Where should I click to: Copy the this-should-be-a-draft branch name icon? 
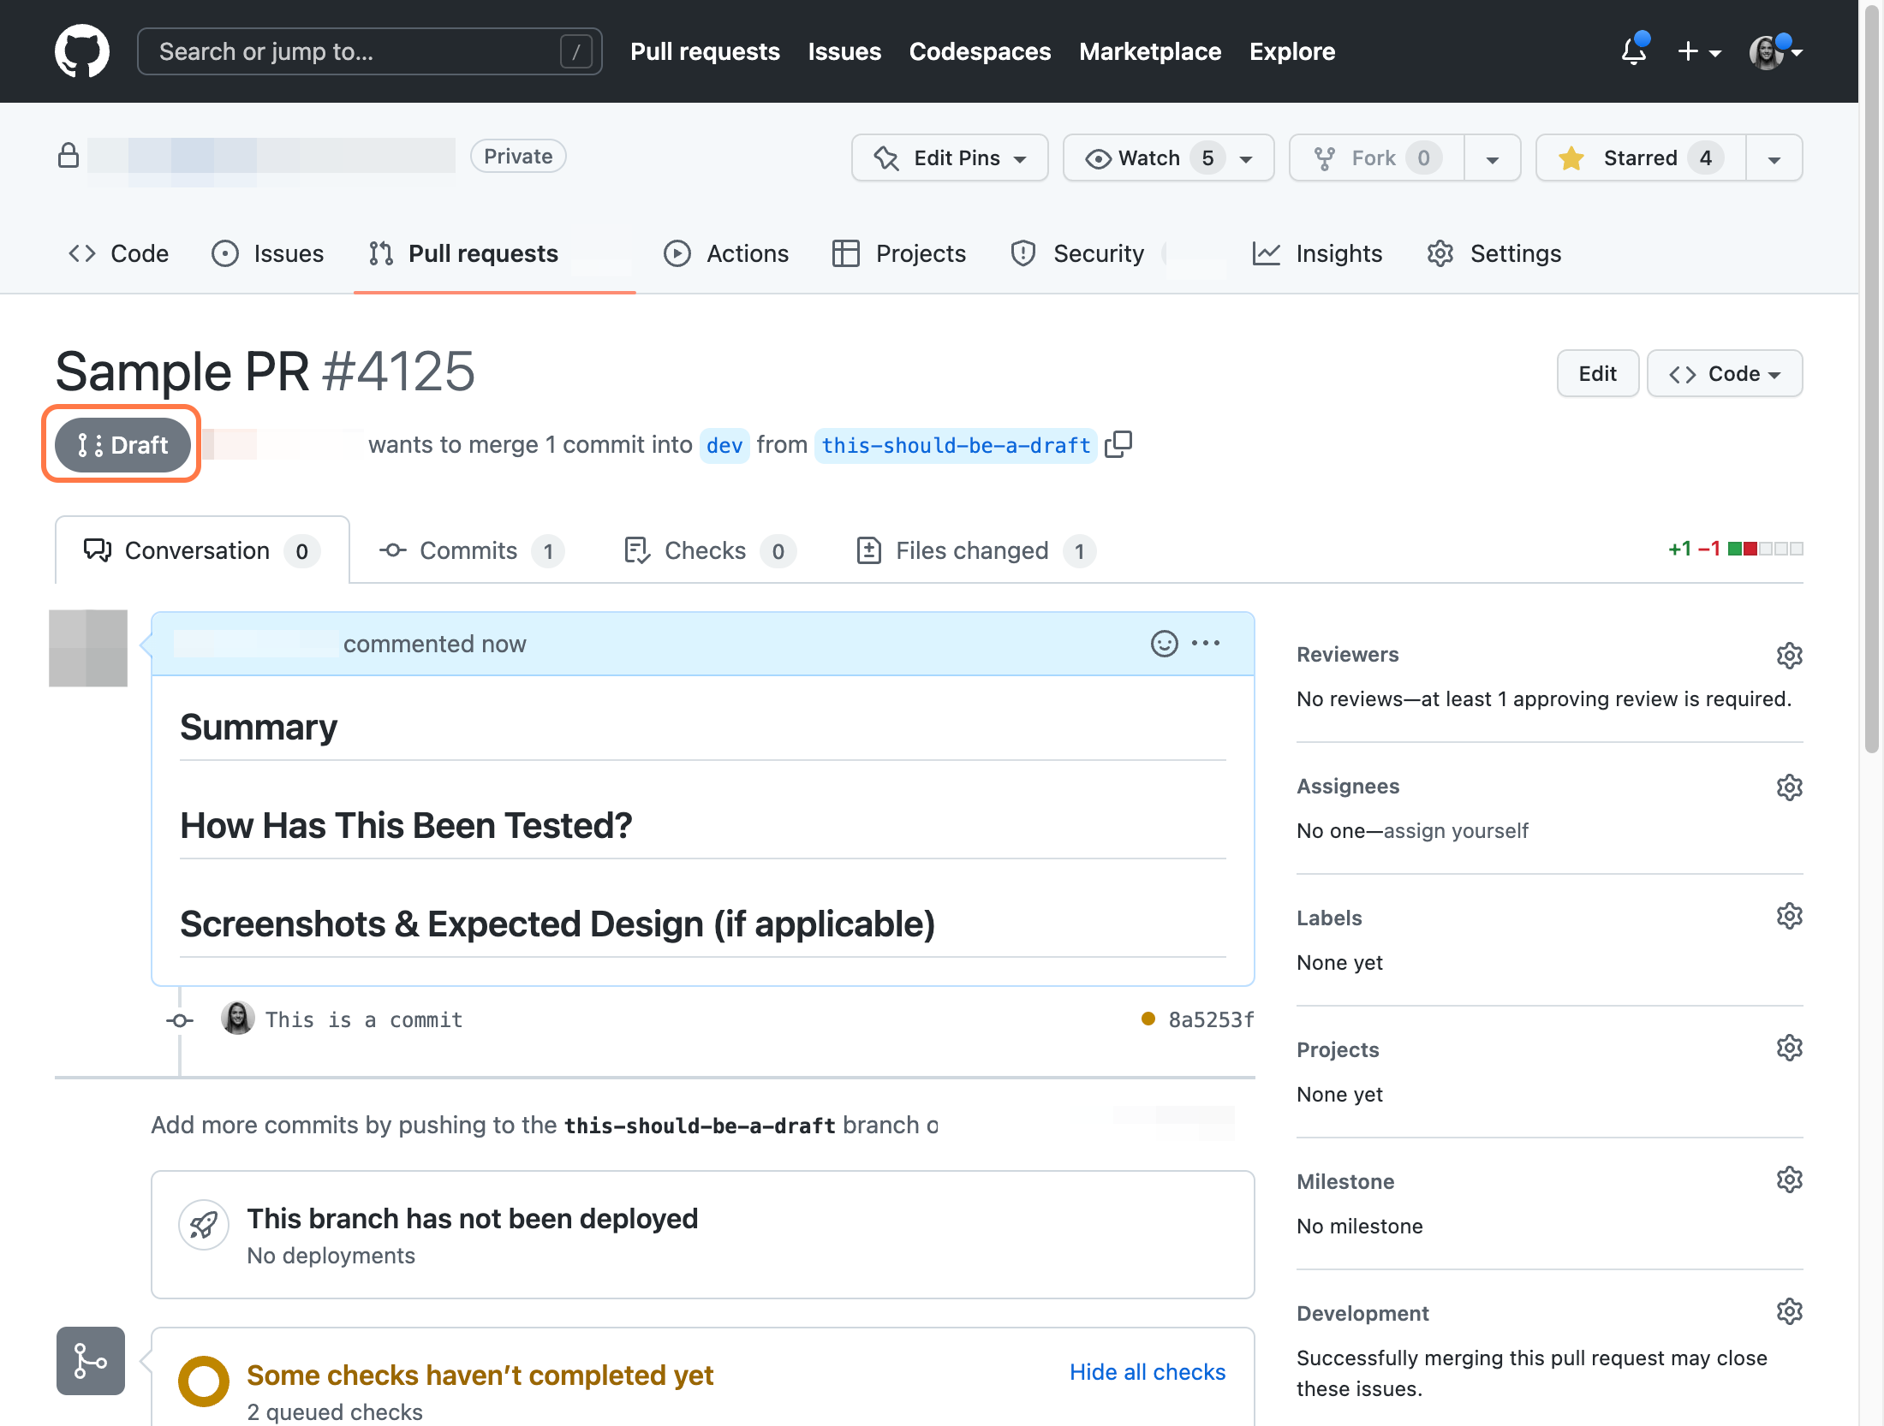(x=1118, y=444)
